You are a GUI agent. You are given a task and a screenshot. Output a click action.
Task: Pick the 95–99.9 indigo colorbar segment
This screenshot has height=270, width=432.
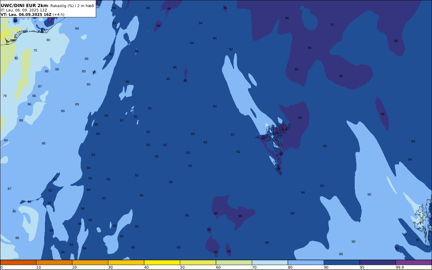[378, 262]
